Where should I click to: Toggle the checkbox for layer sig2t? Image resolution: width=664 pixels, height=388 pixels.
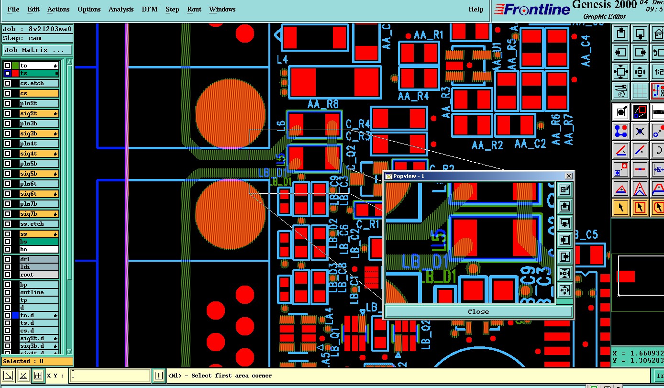tap(7, 113)
